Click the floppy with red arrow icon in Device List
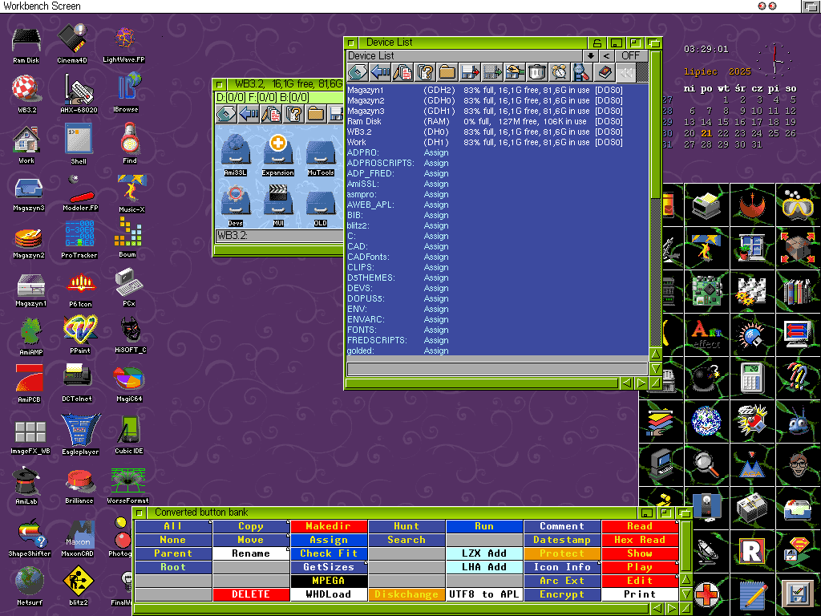 [x=469, y=72]
